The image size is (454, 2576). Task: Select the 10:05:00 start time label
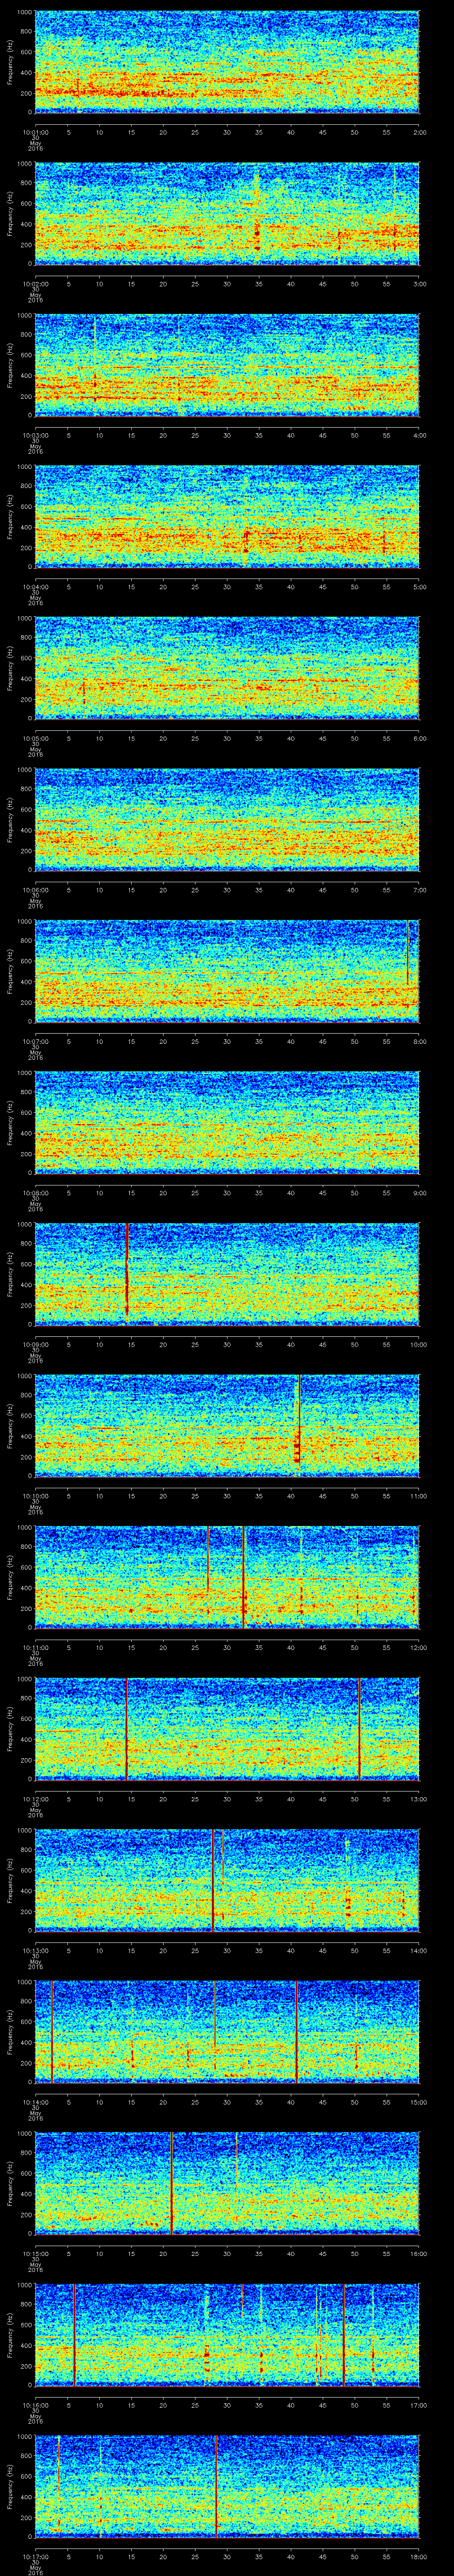pos(35,738)
